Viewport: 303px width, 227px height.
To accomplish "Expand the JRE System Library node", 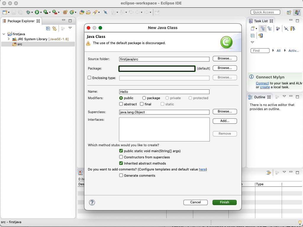I will pyautogui.click(x=9, y=39).
